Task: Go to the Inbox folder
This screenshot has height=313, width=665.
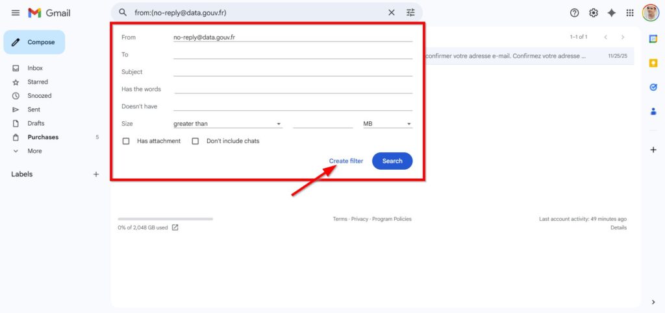Action: click(x=35, y=68)
